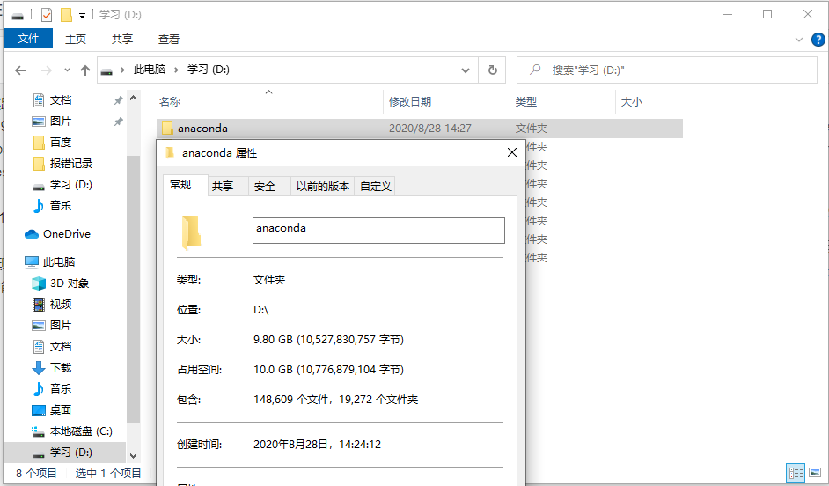Open OneDrive in navigation pane
Screen dimensions: 829x486
(67, 233)
